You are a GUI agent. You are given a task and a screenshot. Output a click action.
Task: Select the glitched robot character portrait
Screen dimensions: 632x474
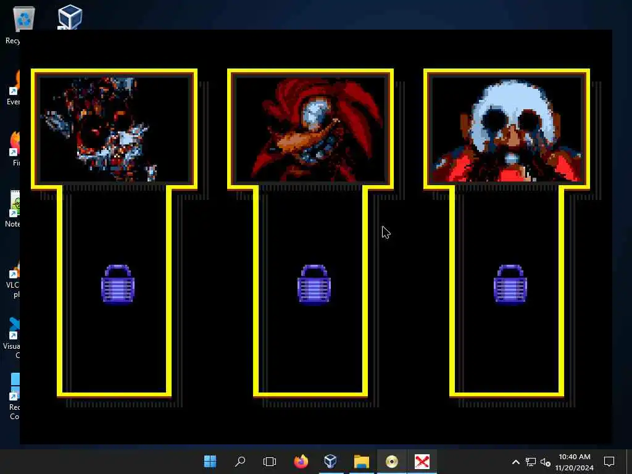114,129
